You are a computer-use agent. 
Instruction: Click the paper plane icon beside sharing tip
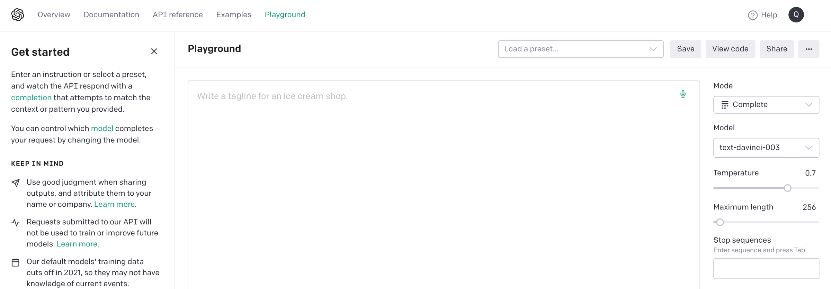[16, 183]
